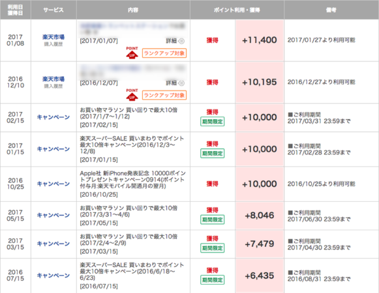
Task: Click 獲得 label in 2016/10/25 row
Action: point(212,184)
